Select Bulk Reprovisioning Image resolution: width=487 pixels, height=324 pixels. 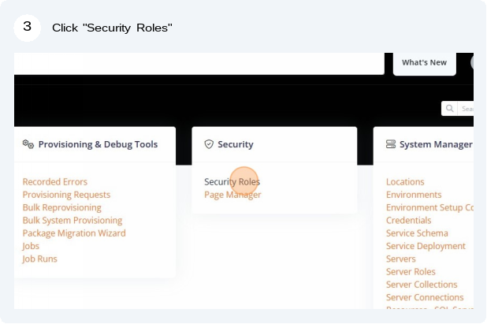(x=62, y=207)
